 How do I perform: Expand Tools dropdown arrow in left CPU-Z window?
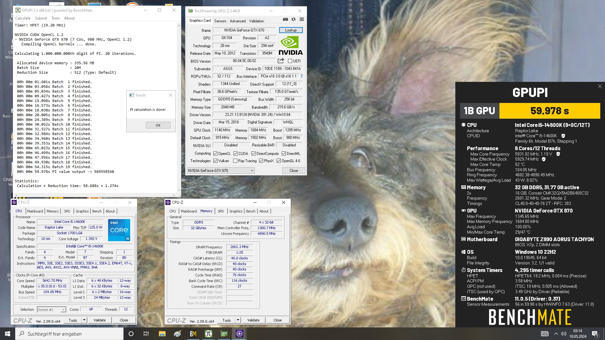(x=84, y=320)
